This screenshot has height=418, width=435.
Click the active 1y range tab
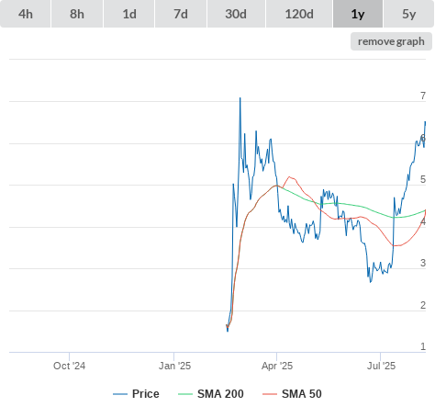tap(358, 14)
